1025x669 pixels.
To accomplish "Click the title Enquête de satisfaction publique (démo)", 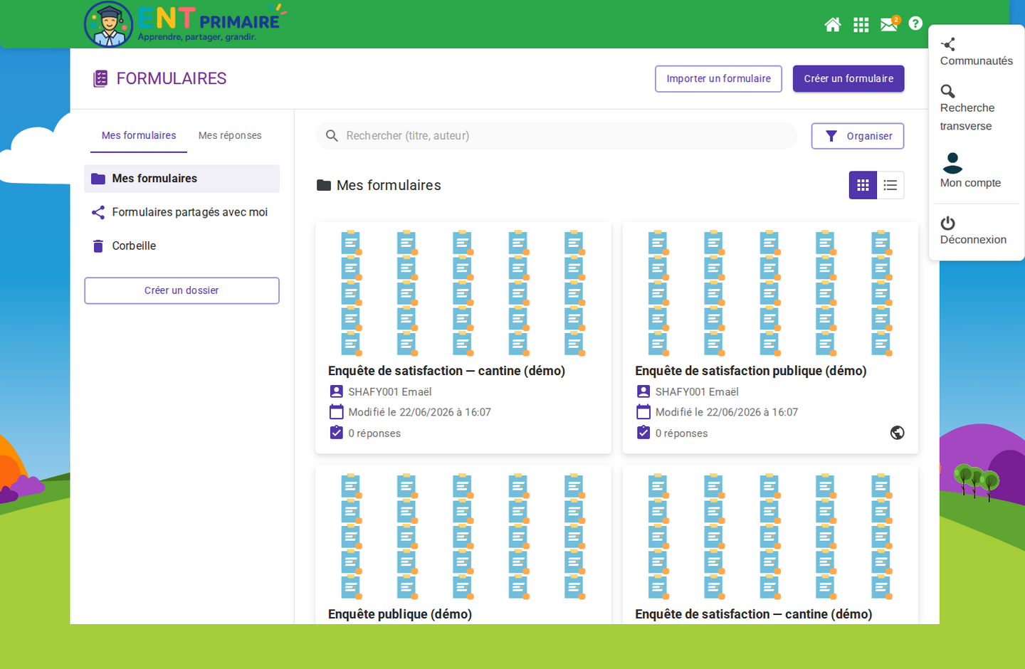I will (751, 371).
